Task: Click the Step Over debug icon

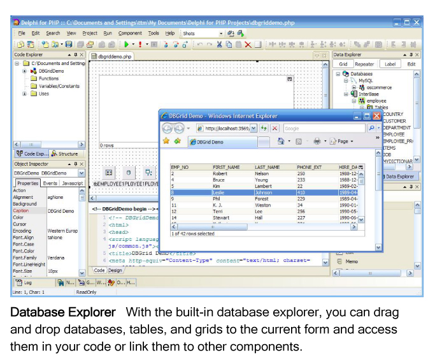Action: pos(175,45)
